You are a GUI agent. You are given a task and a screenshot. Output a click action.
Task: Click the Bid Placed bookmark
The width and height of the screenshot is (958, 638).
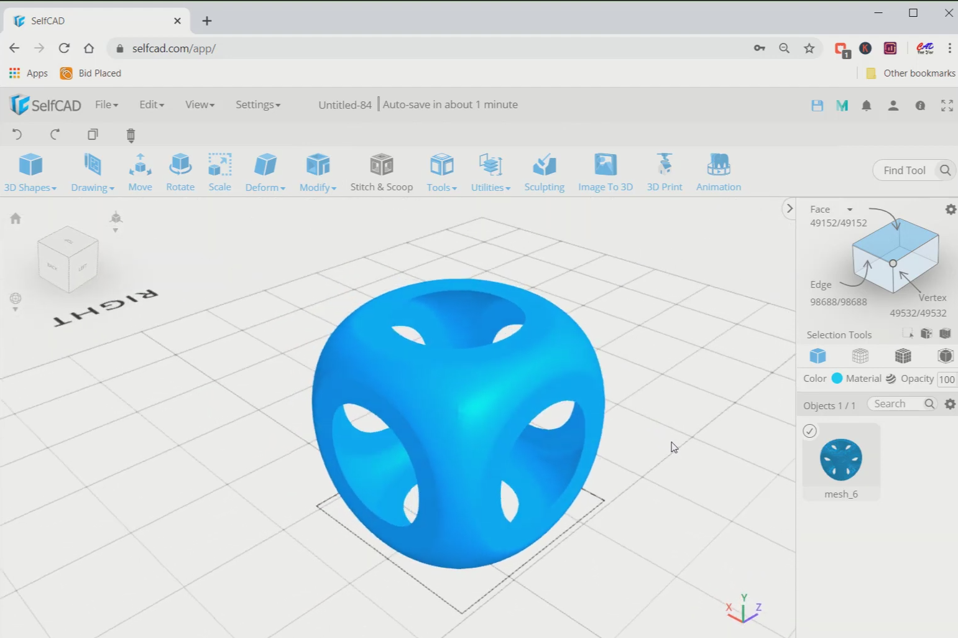click(x=91, y=73)
